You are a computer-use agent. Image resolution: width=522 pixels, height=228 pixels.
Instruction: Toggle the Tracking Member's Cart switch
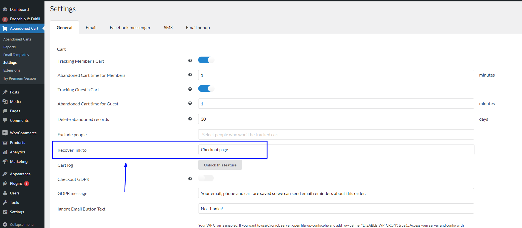pos(206,60)
